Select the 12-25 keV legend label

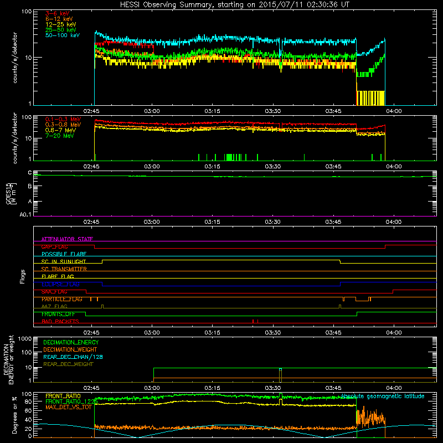[61, 24]
